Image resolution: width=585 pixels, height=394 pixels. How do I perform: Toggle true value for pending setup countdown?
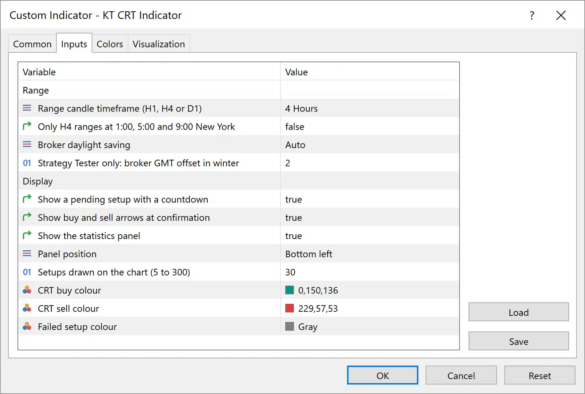coord(370,199)
